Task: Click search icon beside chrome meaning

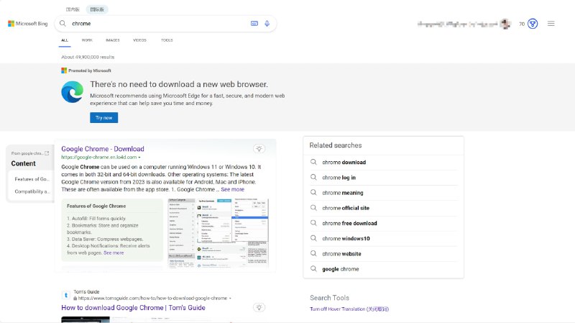Action: click(x=313, y=192)
